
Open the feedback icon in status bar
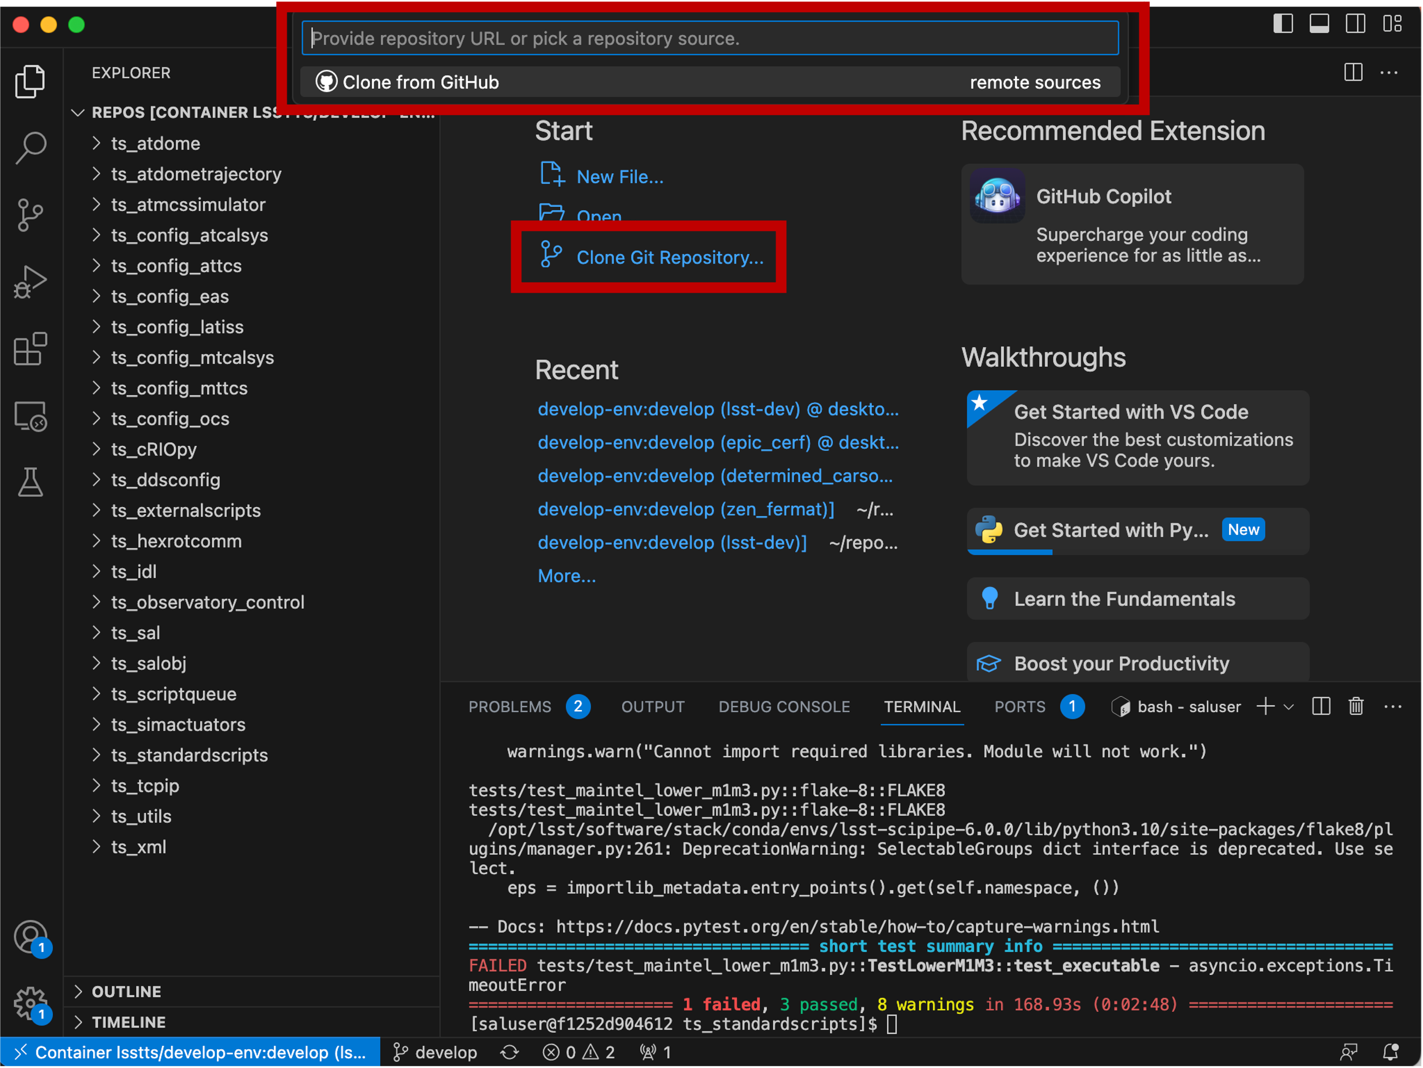(x=1350, y=1053)
